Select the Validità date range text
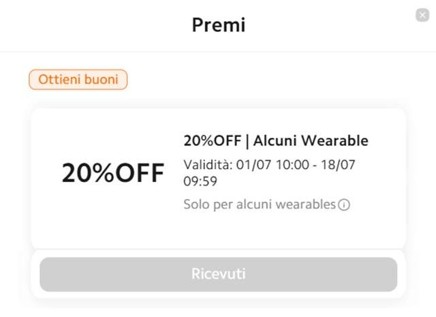 (269, 173)
